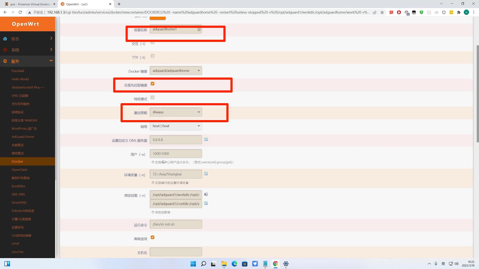Screen dimensions: 479x269
Task: Open ShadowSocksR Plus++ in the sidebar
Action: click(28, 87)
